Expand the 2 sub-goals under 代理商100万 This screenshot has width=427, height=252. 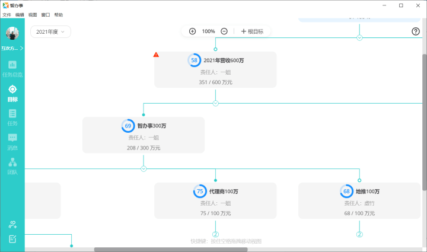pos(215,234)
